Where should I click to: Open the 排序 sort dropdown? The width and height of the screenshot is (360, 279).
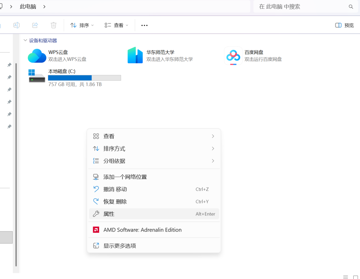tap(82, 25)
